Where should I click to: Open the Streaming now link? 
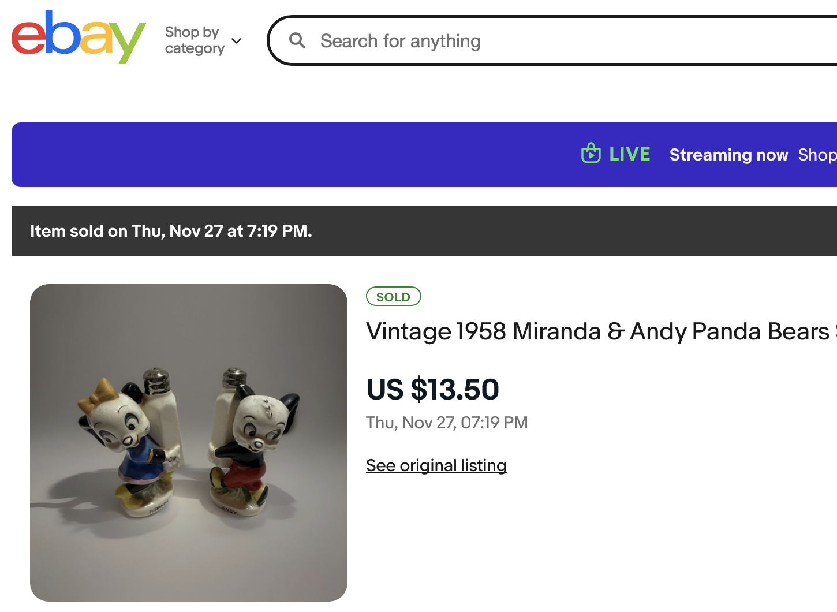click(728, 155)
